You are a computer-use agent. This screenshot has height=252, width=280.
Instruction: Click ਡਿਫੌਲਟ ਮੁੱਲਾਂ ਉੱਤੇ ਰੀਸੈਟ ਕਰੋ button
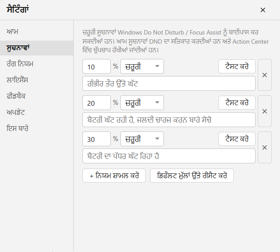(192, 176)
